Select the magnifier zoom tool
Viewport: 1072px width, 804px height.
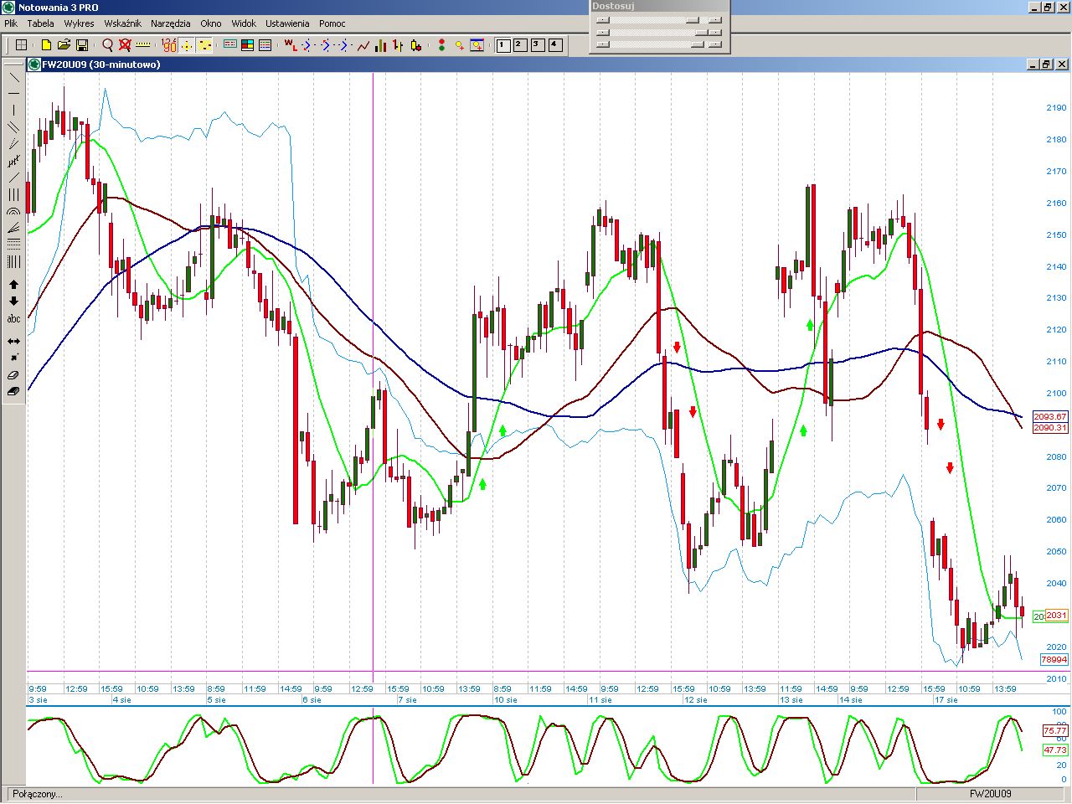pos(107,45)
